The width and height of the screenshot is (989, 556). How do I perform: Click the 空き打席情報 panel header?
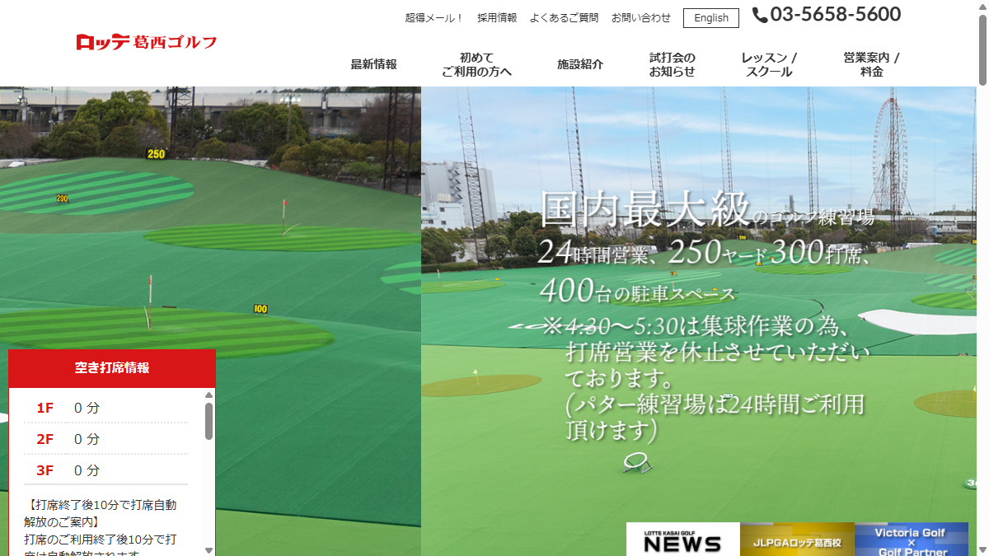112,368
